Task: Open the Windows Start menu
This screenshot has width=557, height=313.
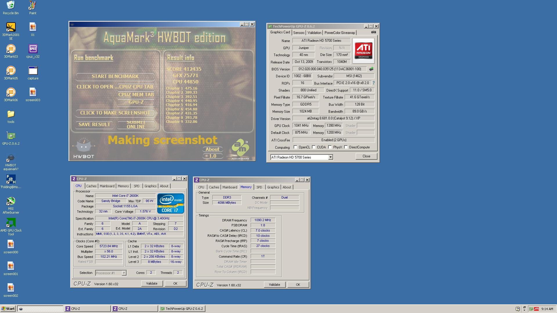Action: (8, 309)
